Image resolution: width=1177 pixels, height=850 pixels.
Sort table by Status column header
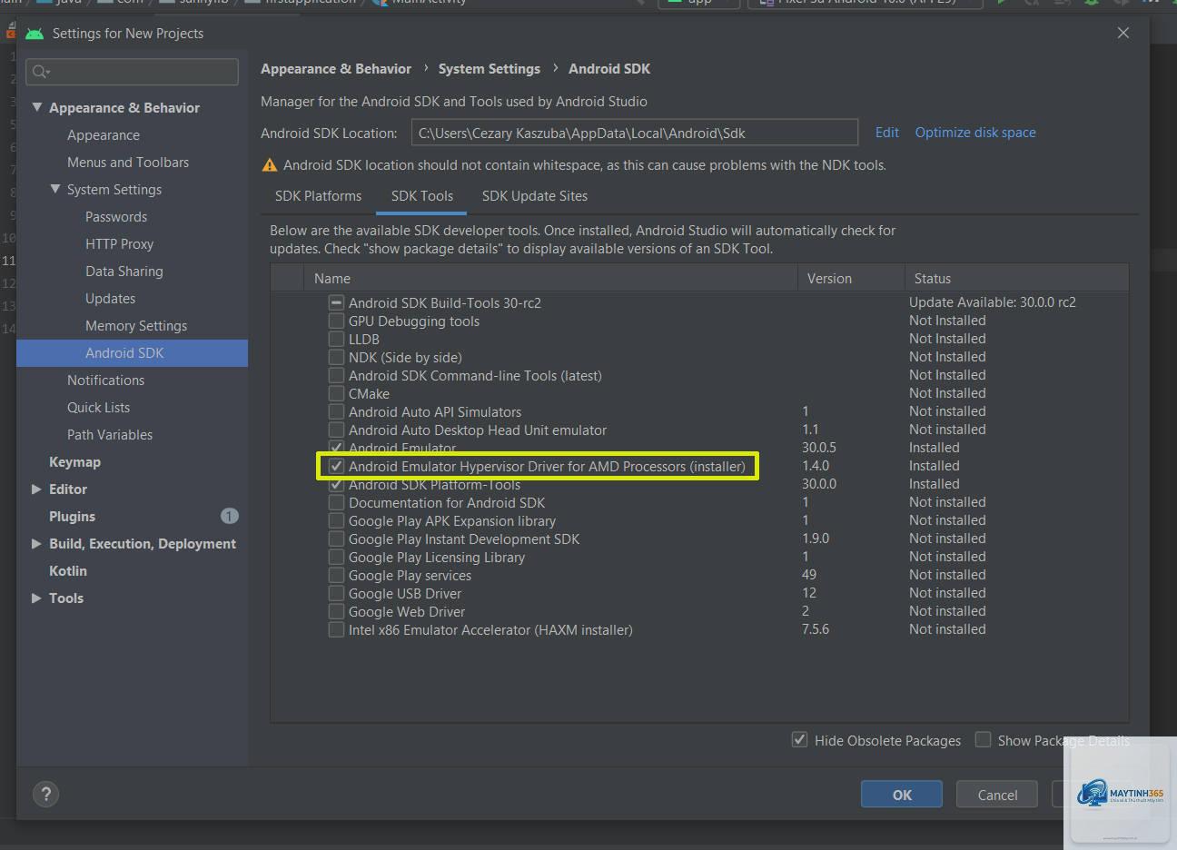pos(1016,279)
